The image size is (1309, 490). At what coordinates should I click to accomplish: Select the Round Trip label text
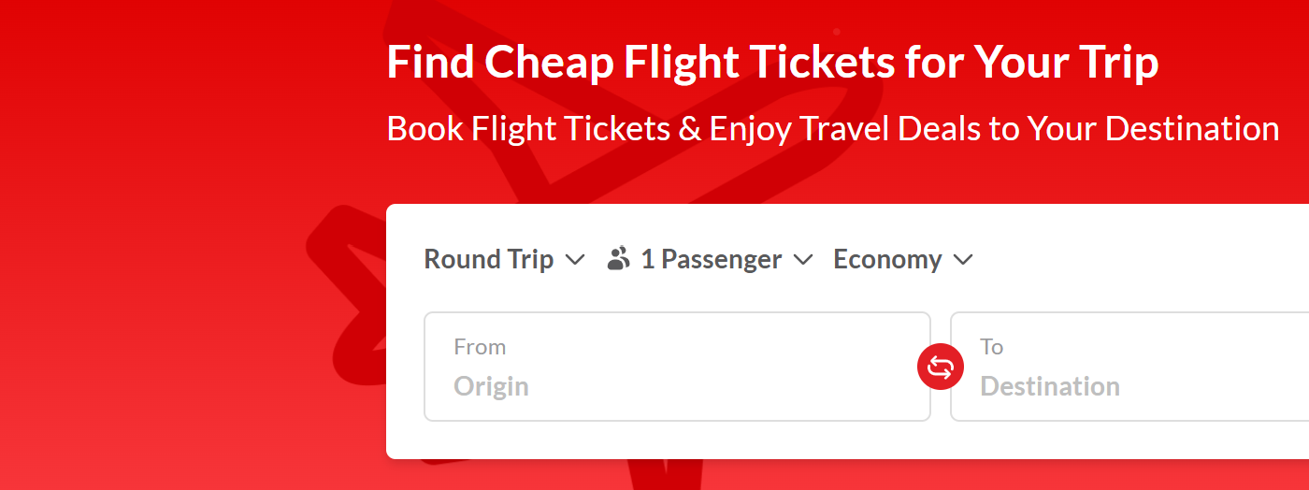[489, 259]
